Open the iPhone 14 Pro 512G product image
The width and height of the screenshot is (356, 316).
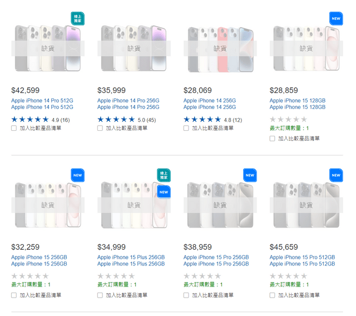coord(48,48)
